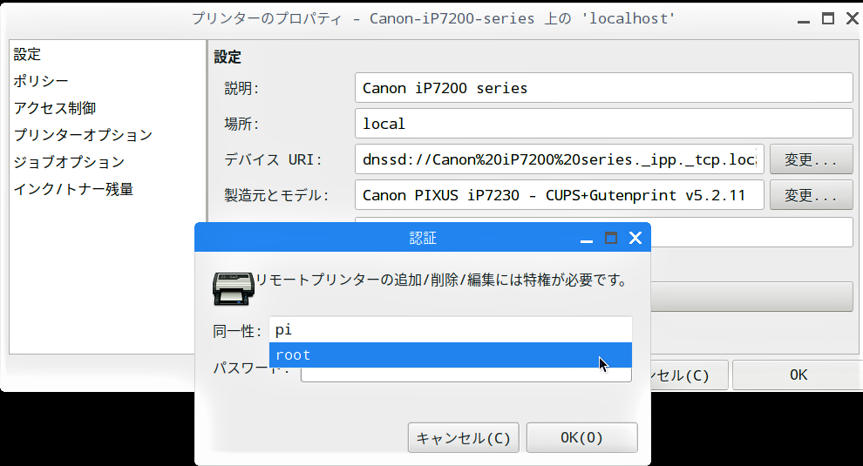The image size is (863, 466).
Task: Close the printer properties window
Action: (851, 18)
